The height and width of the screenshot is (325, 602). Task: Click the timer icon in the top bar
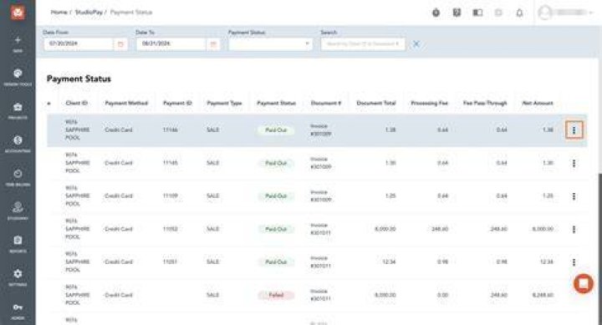pyautogui.click(x=436, y=13)
